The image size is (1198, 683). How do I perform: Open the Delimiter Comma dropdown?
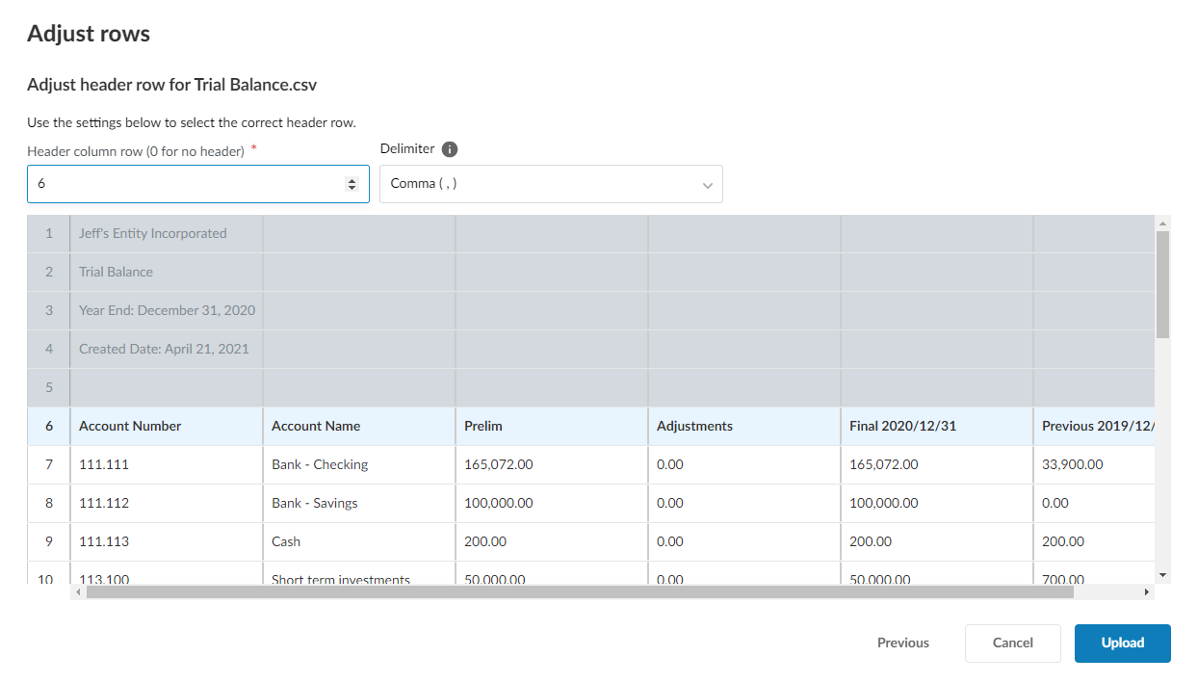point(551,184)
